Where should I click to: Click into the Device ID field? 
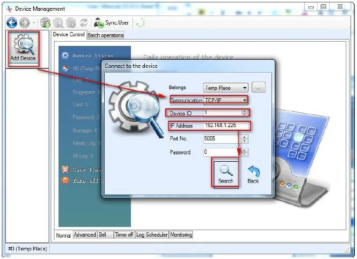coord(222,113)
